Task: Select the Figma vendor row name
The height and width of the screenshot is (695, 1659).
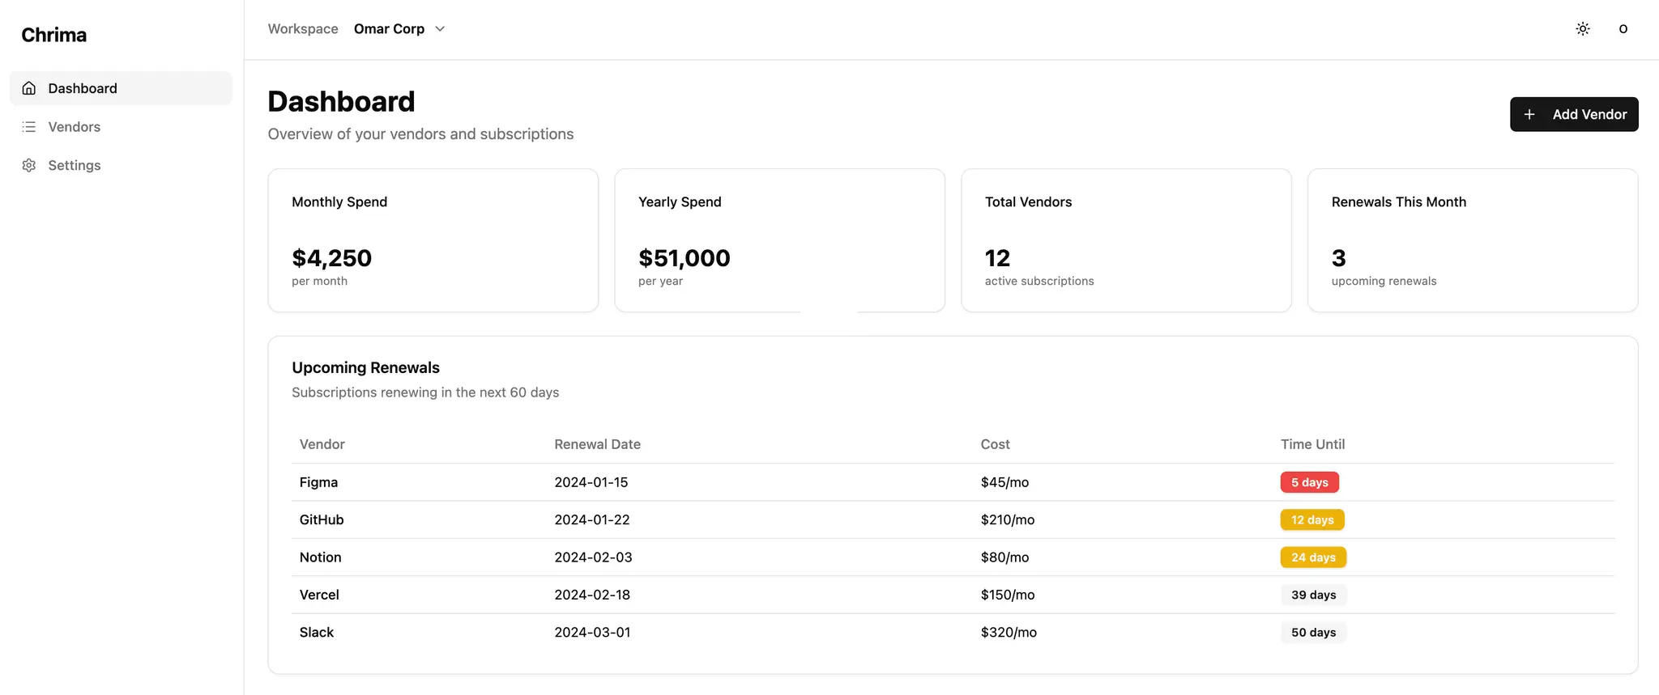Action: click(318, 482)
